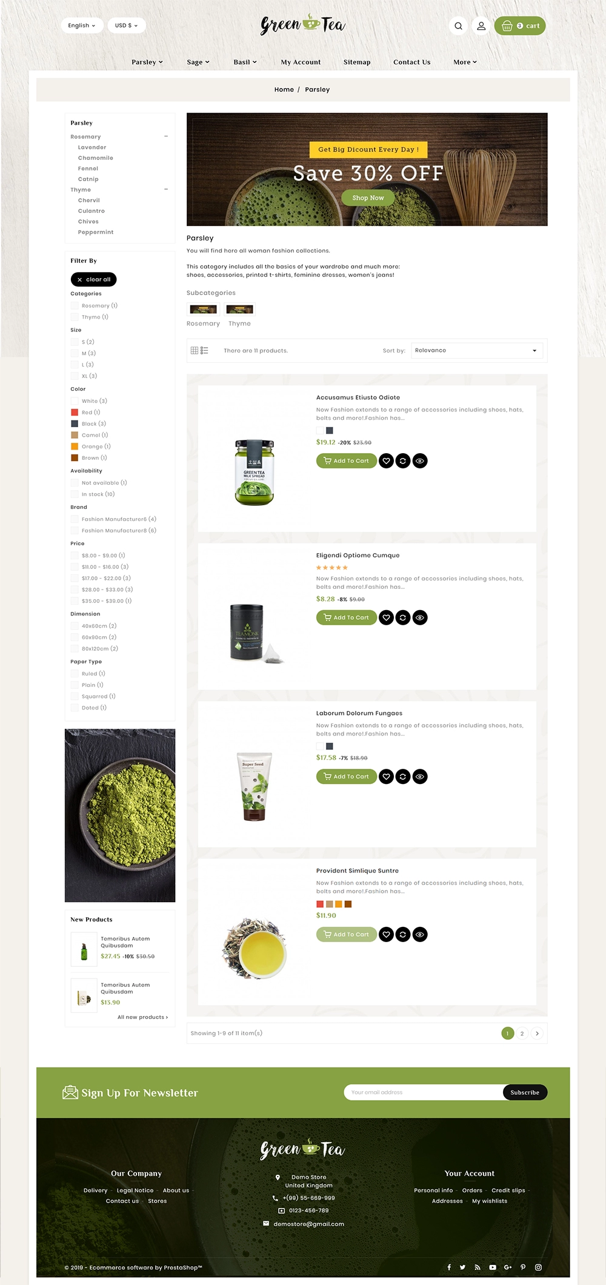Add Accusamus Etiusto Odiote to wishlist
This screenshot has height=1285, width=606.
(386, 461)
